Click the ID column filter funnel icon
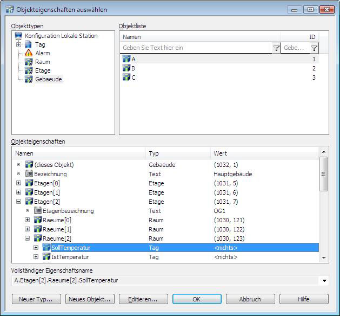Screen dimensions: 340x316 [x=314, y=48]
